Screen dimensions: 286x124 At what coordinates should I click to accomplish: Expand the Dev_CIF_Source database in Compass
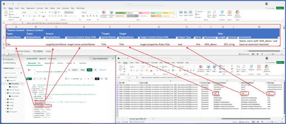click(x=6, y=90)
